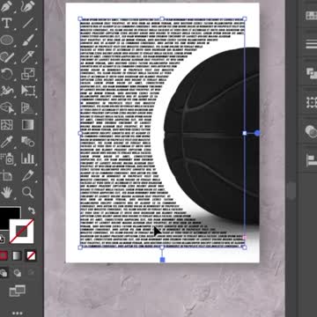Select the Pen tool
Viewport: 317px width, 317px height.
click(x=6, y=6)
